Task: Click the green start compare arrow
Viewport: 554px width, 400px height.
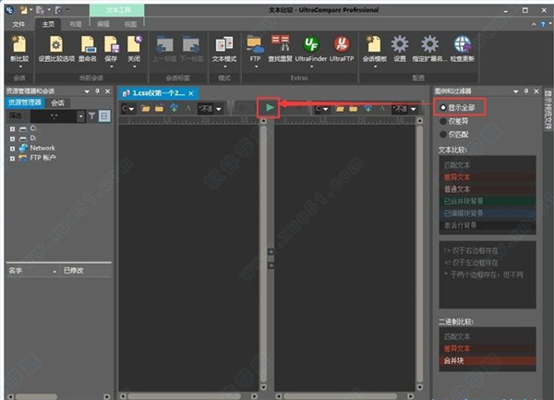Action: pyautogui.click(x=270, y=107)
